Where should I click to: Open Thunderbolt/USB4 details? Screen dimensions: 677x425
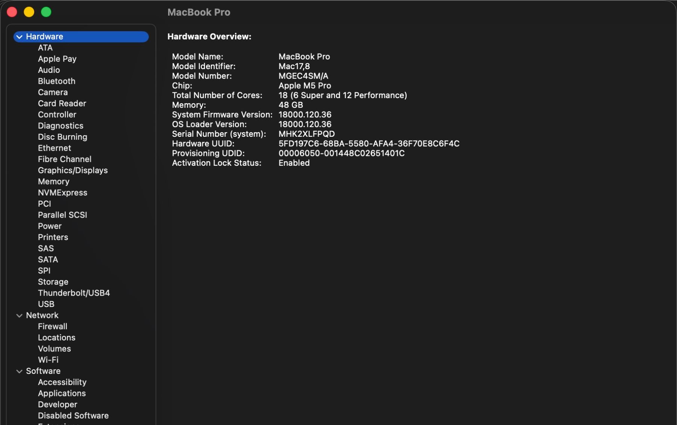click(x=74, y=293)
